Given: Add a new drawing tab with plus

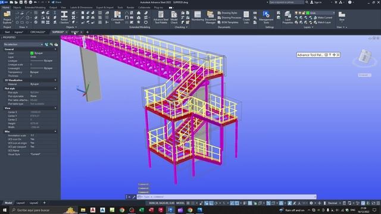Looking at the screenshot, I should [x=88, y=32].
